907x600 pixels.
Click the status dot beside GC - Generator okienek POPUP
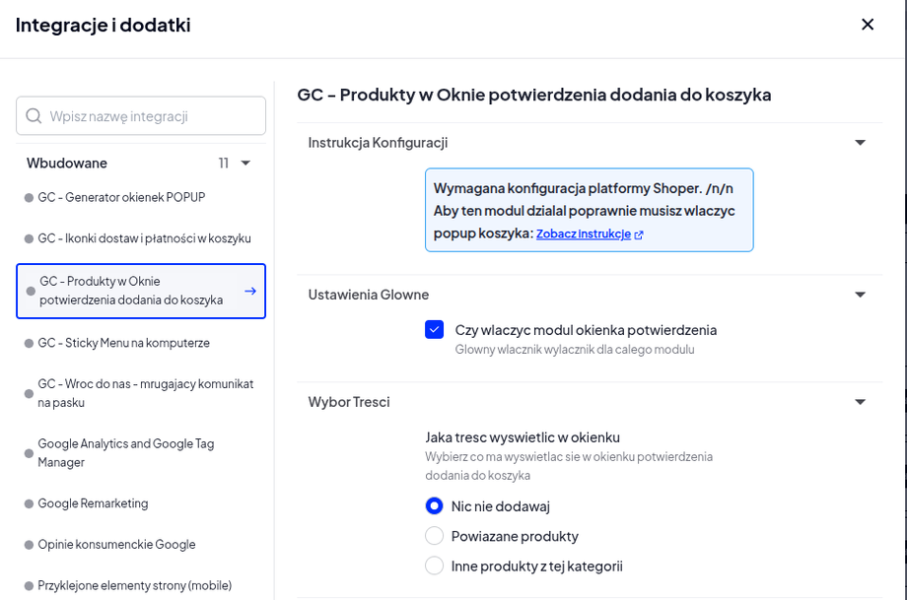click(29, 198)
